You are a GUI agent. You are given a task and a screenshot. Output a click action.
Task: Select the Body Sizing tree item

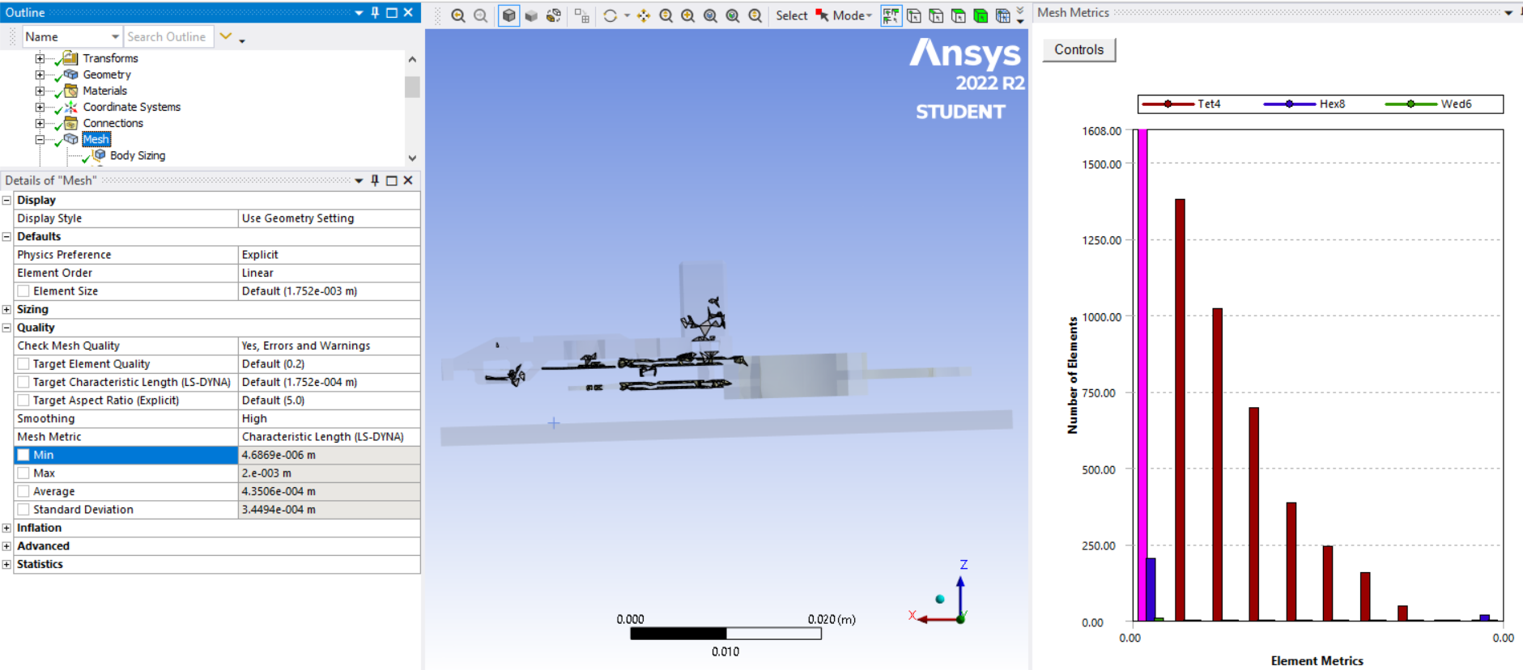click(x=138, y=155)
